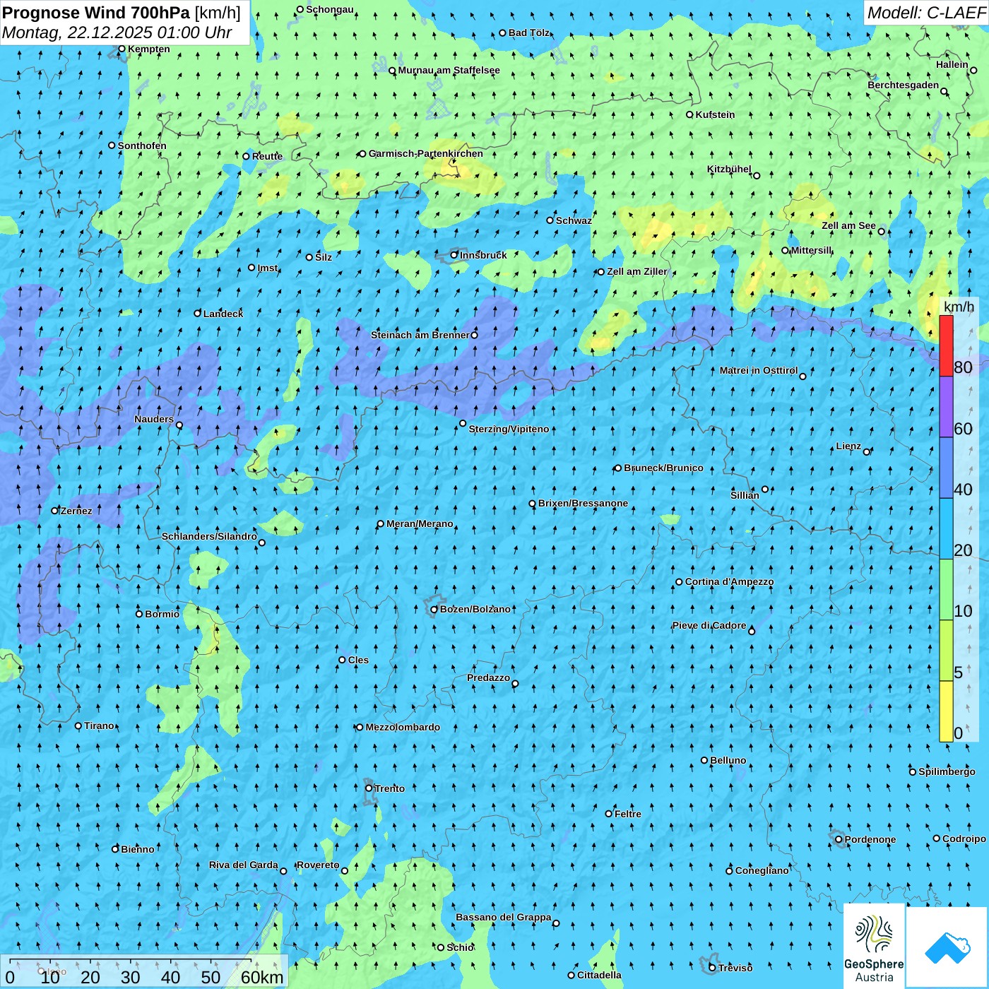Select the red legend swatch above 80
989x989 pixels.
click(946, 345)
